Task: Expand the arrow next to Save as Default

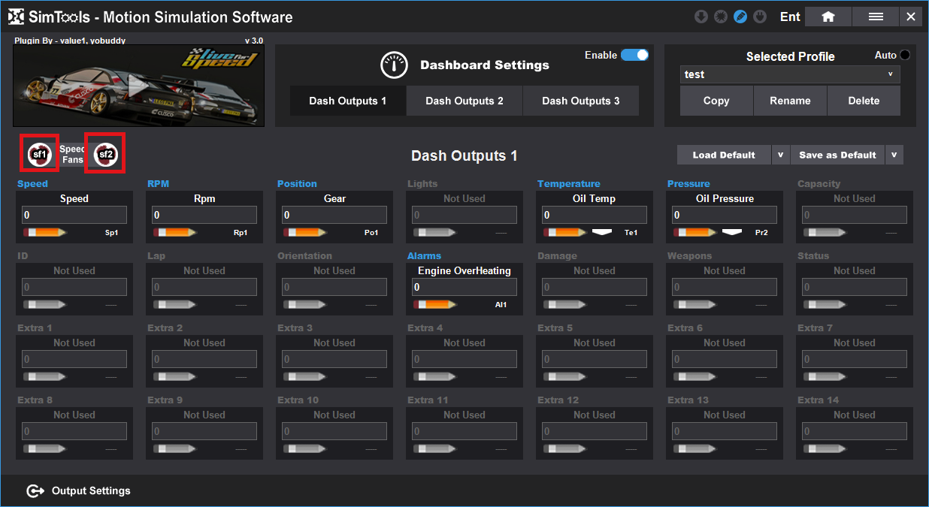Action: (894, 155)
